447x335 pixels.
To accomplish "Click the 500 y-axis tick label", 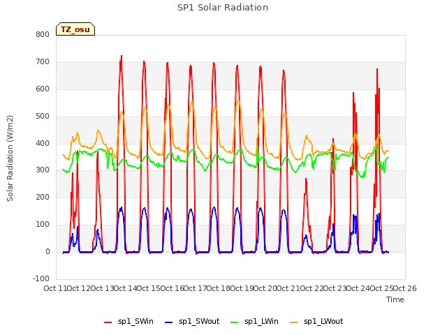I will click(x=43, y=117).
